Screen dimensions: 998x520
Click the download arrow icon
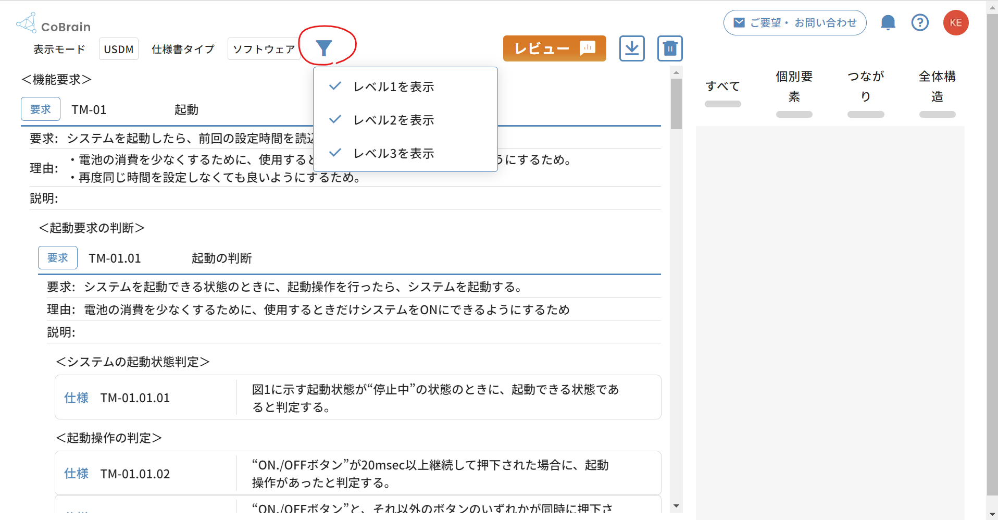tap(632, 48)
